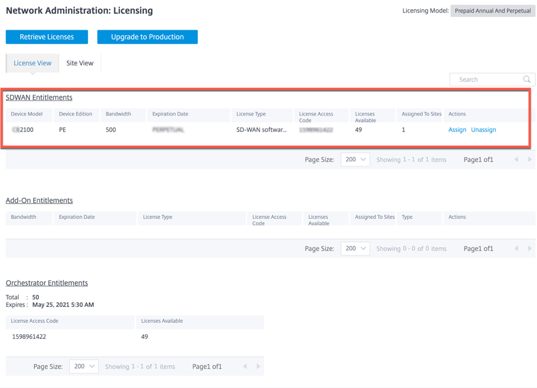Viewport: 537px width, 388px height.
Task: Go to previous page in Orchestrator Entitlements
Action: point(245,366)
